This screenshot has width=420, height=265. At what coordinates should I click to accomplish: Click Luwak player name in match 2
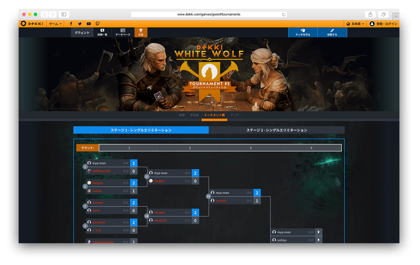97,191
